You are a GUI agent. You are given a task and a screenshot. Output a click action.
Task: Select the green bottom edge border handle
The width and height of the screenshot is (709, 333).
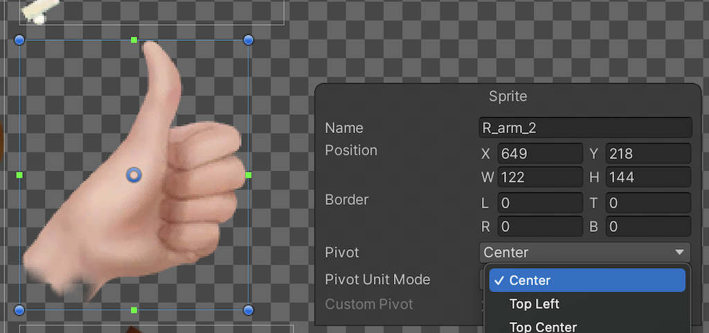point(134,309)
